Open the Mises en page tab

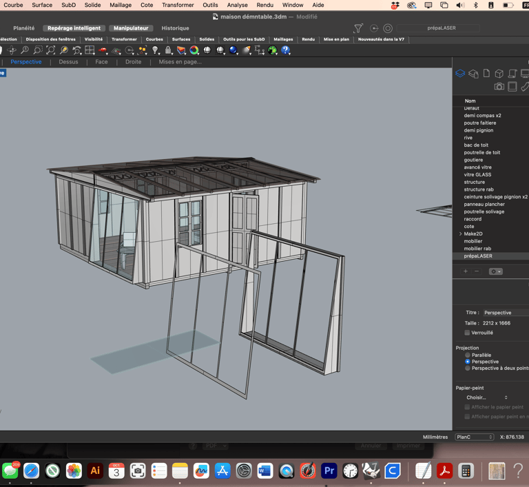pos(180,62)
